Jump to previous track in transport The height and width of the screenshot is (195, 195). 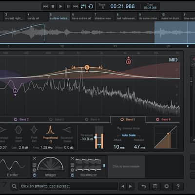45,6
